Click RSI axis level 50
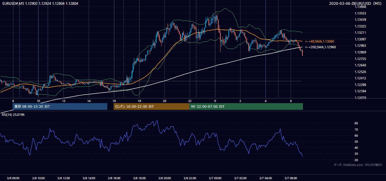 click(356, 141)
